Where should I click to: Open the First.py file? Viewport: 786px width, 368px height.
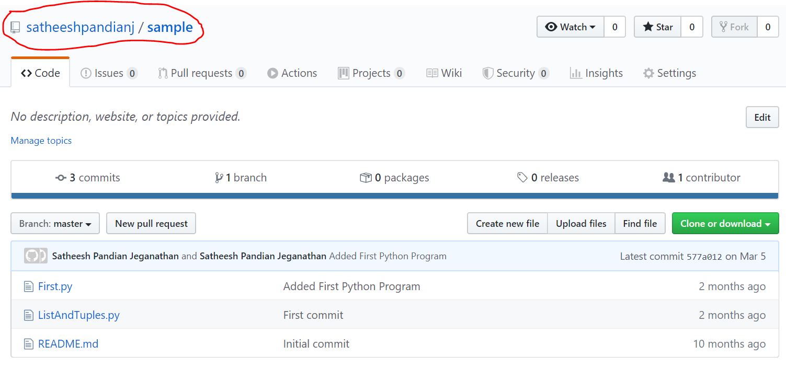(55, 286)
